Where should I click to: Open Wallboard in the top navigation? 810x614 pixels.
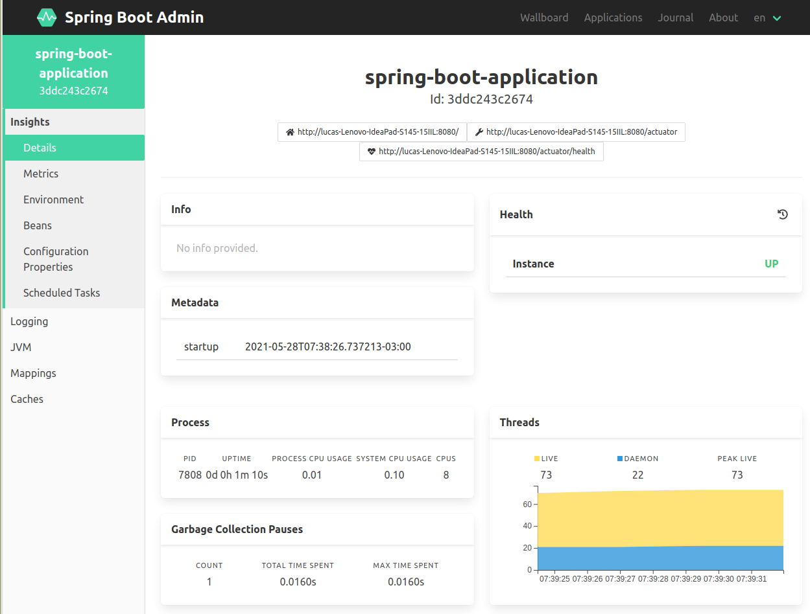(544, 17)
